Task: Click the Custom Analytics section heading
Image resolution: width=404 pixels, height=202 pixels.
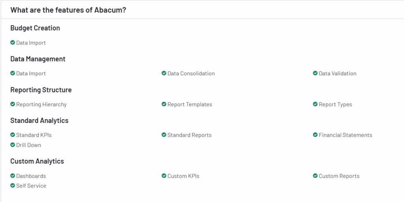Action: coord(37,161)
